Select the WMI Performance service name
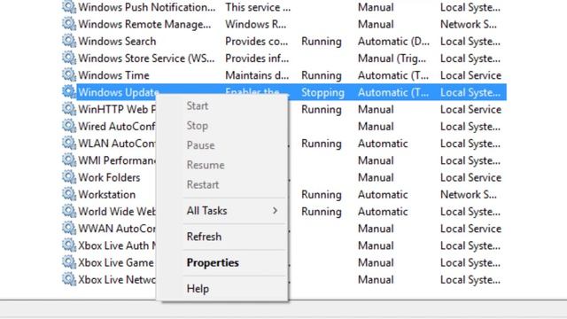This screenshot has height=319, width=567. coord(117,160)
